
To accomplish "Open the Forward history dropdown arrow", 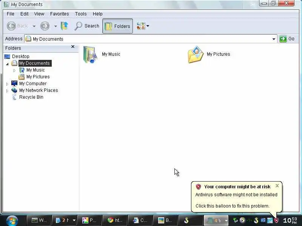I will click(55, 26).
